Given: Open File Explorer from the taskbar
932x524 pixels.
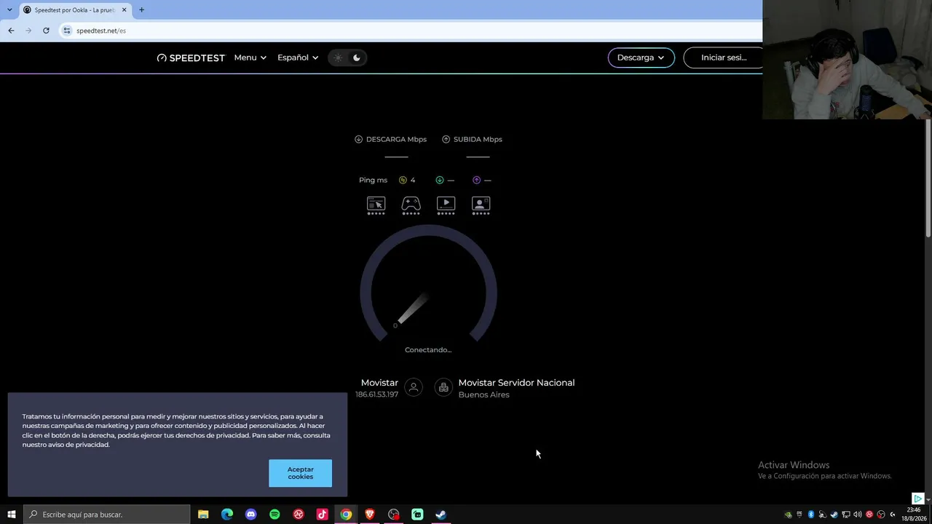Looking at the screenshot, I should click(x=203, y=515).
